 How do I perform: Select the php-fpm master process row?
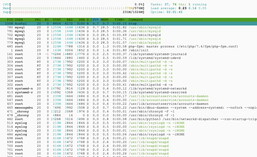coord(128,46)
